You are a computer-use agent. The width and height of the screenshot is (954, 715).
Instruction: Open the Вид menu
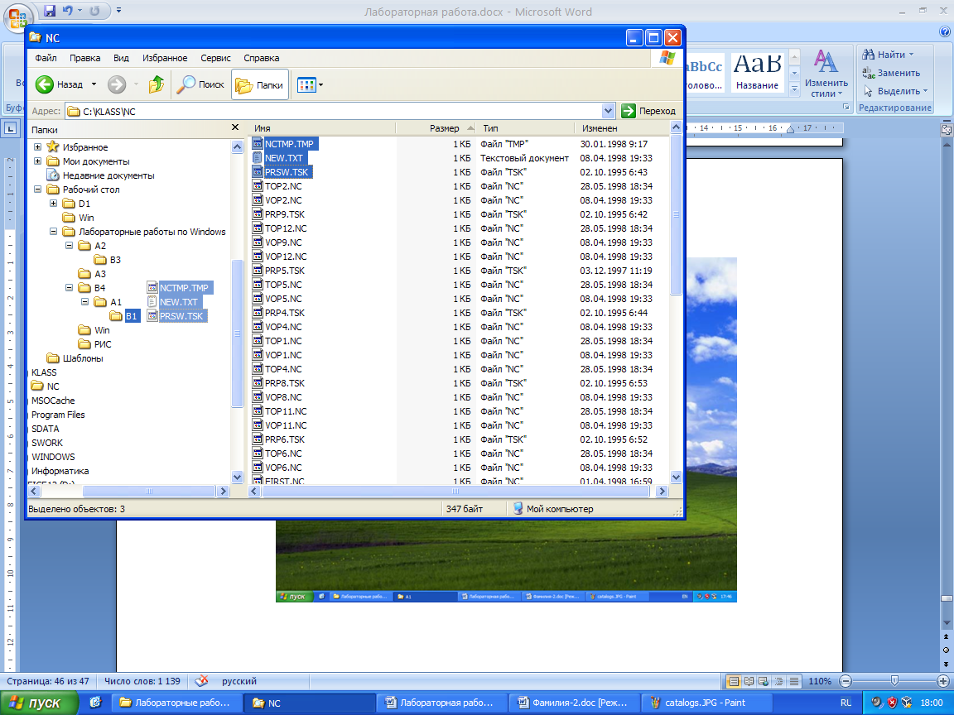pos(121,58)
